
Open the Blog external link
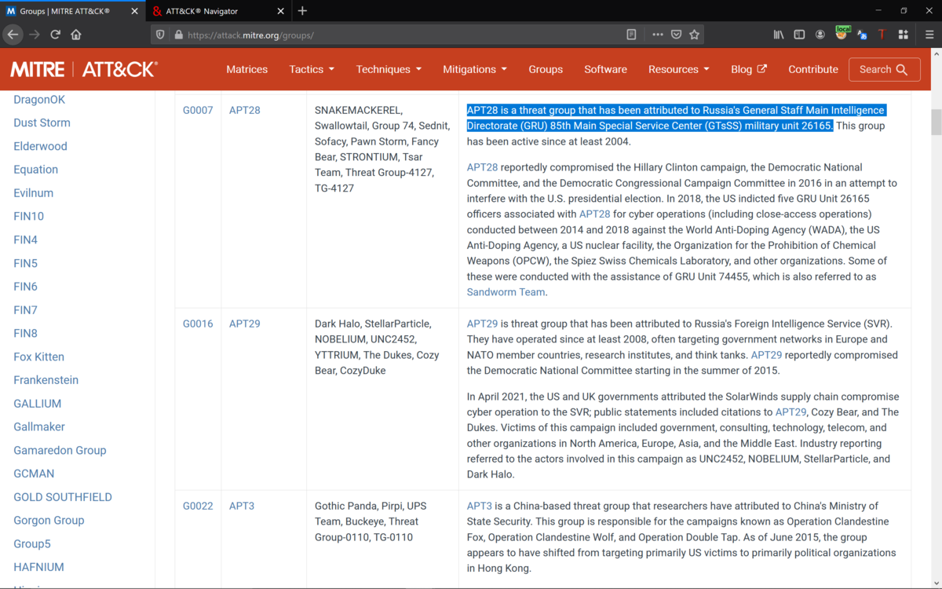(748, 69)
